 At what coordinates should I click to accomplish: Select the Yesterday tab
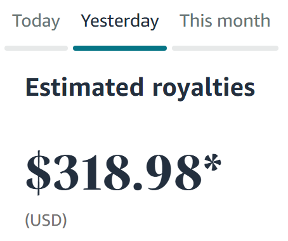(120, 21)
